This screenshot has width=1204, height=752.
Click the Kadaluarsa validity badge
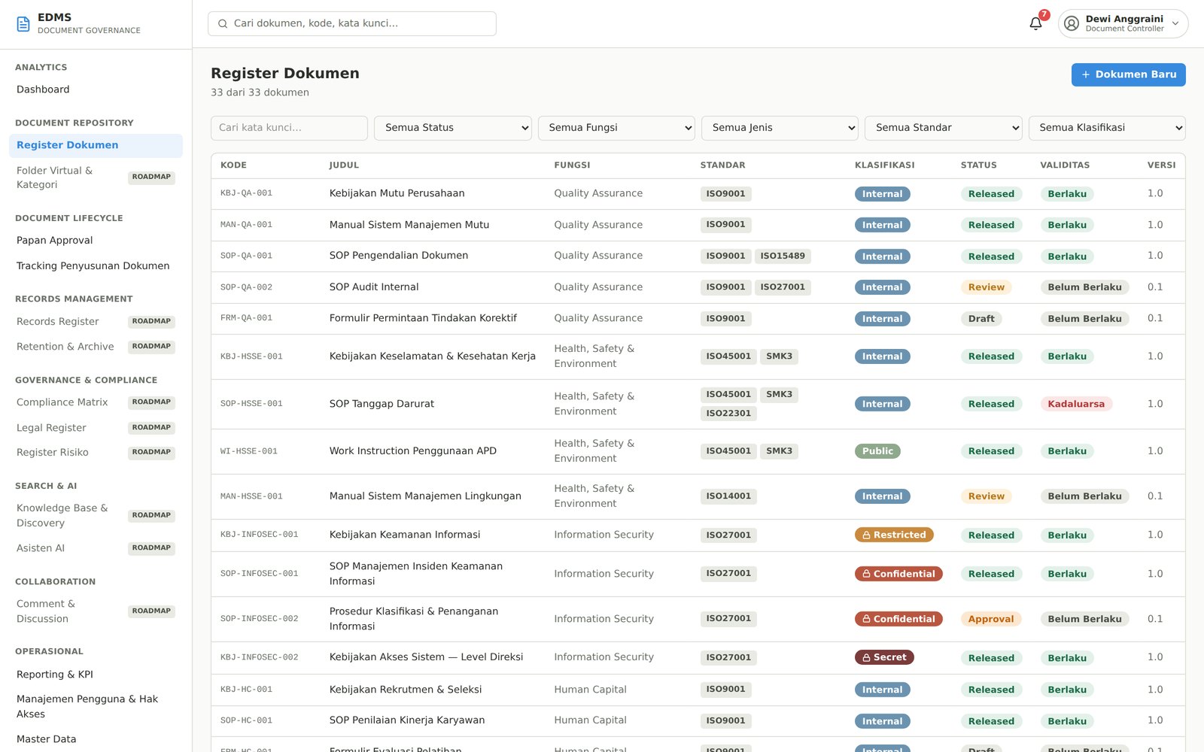[1076, 404]
